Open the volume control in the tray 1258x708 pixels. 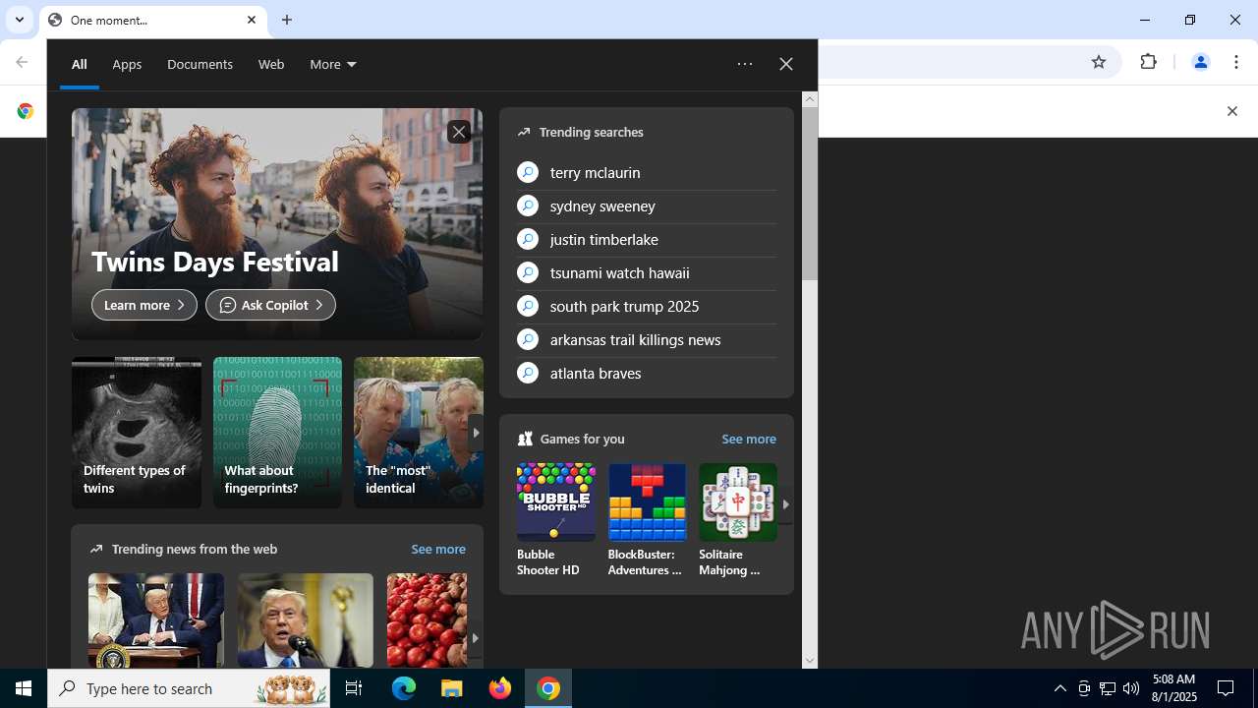point(1131,688)
